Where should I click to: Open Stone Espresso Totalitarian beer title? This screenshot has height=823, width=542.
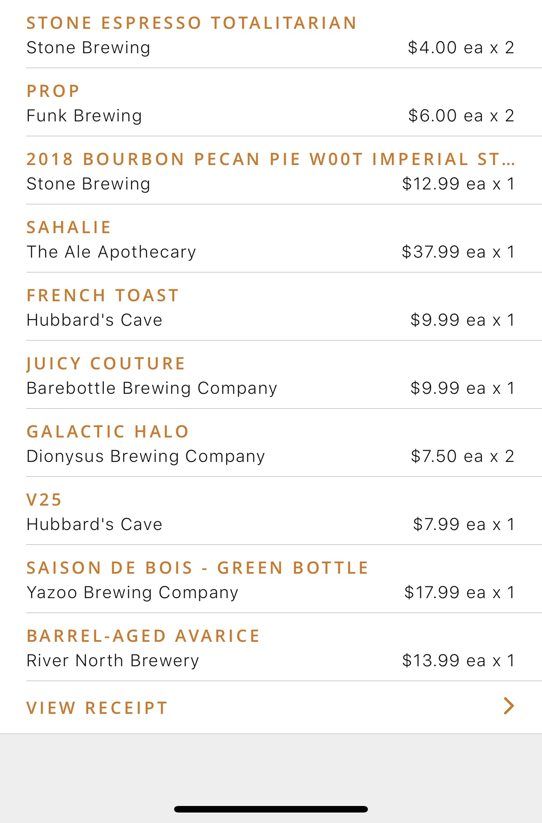pyautogui.click(x=192, y=23)
